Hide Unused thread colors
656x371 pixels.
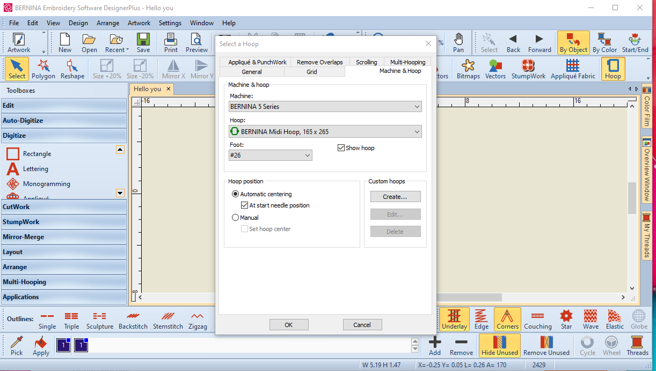(x=500, y=346)
